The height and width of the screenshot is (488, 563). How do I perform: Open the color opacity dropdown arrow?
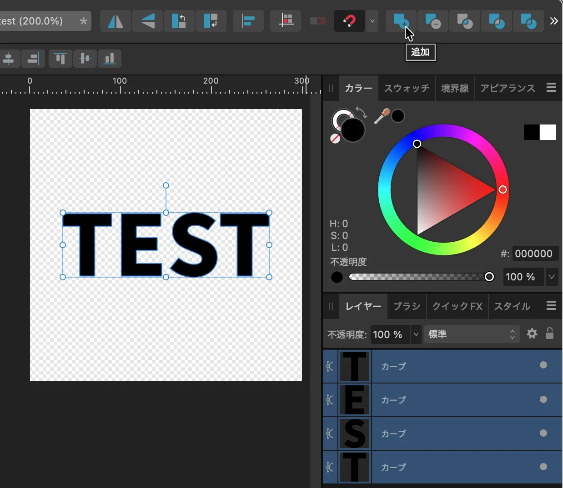coord(552,277)
